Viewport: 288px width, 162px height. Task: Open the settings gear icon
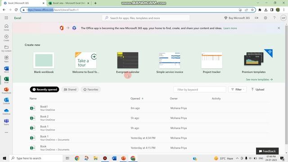(x=265, y=18)
